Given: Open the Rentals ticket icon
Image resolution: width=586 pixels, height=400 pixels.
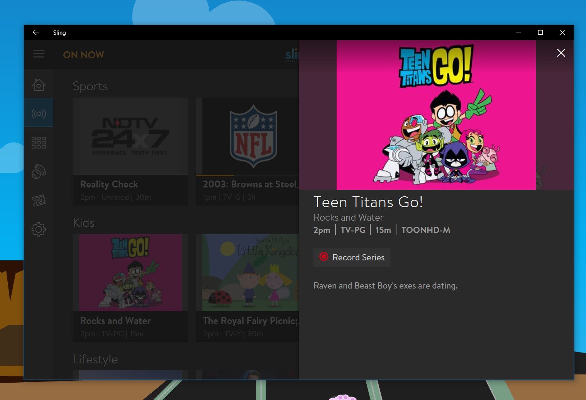Looking at the screenshot, I should 39,201.
